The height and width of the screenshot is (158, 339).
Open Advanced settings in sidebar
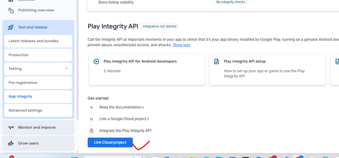[x=38, y=110]
